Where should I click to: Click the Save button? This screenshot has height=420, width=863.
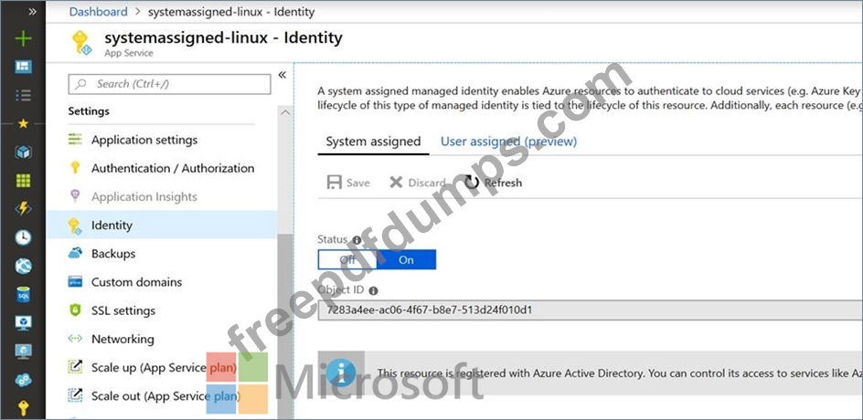(x=348, y=183)
